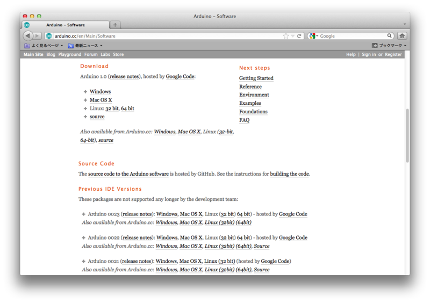Click Google Code link for Arduino 0023

(293, 214)
